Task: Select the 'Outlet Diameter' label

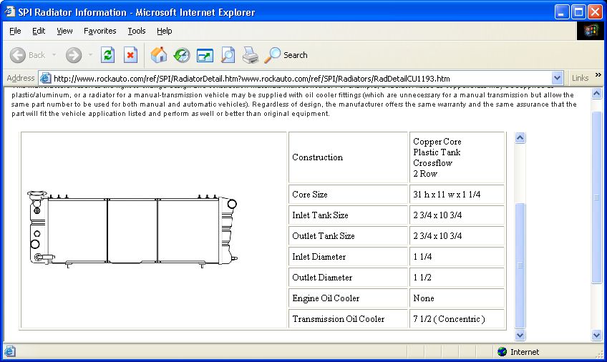Action: [322, 278]
